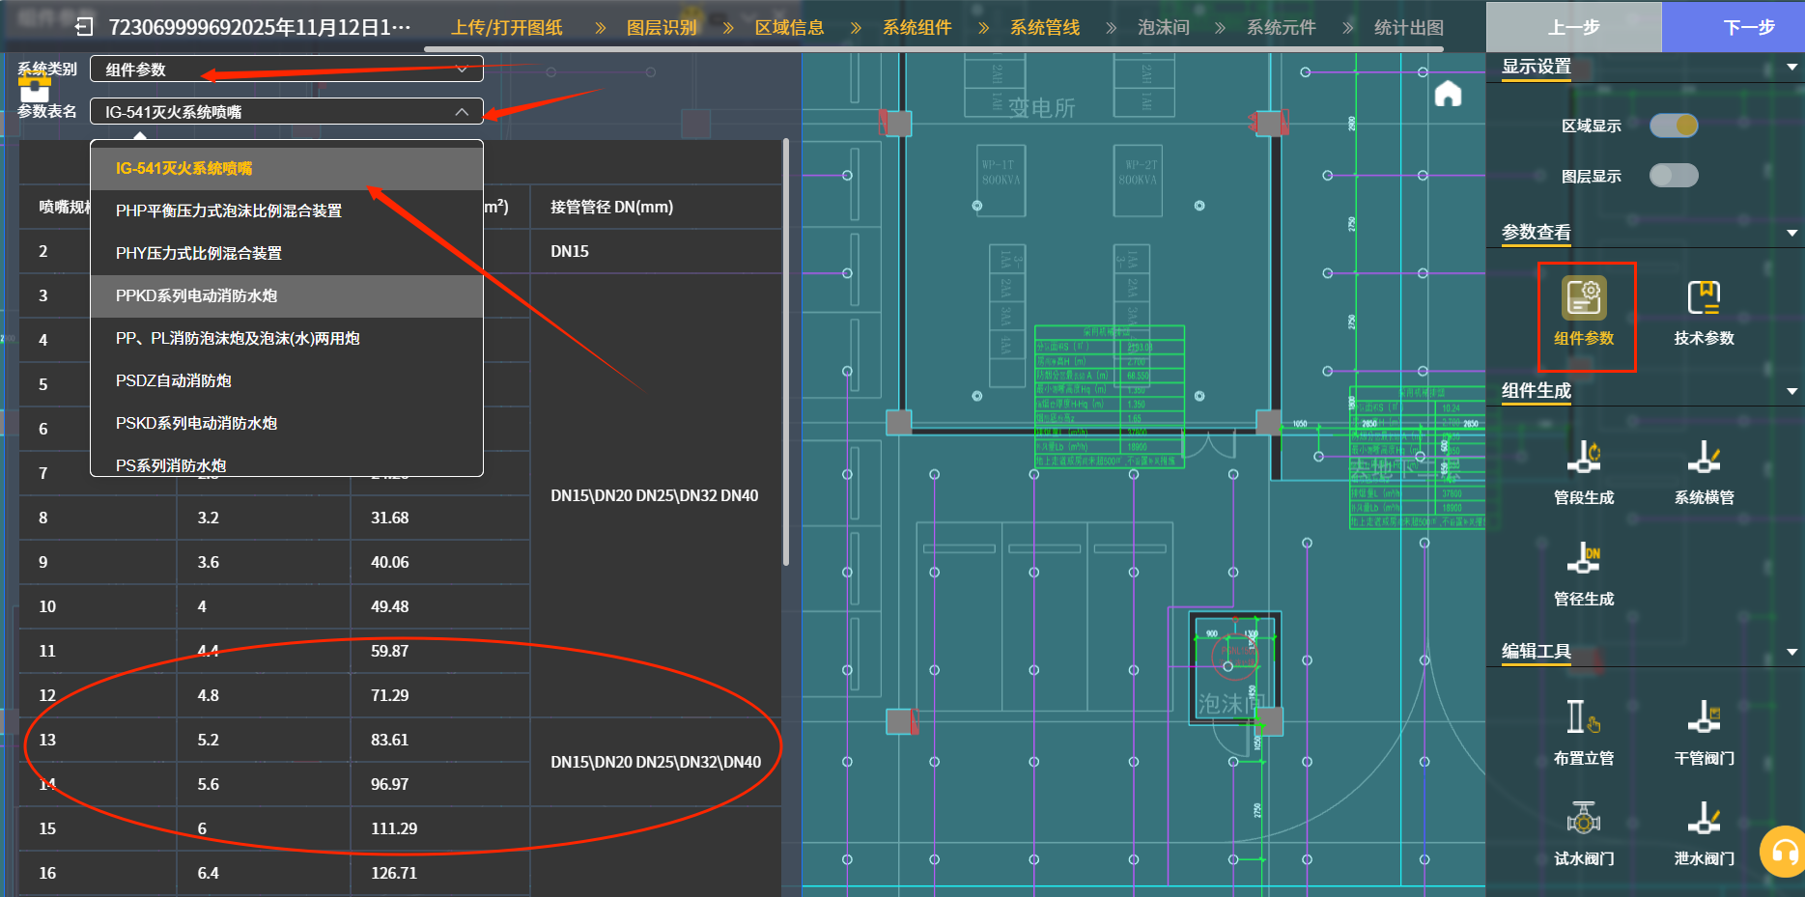This screenshot has width=1805, height=897.
Task: Choose PSDZ自动消防炮 from the list
Action: pyautogui.click(x=174, y=380)
